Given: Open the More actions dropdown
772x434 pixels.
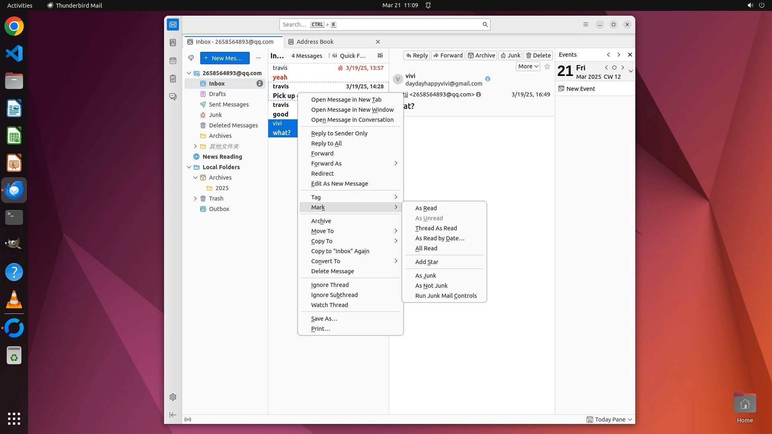Looking at the screenshot, I should point(528,67).
